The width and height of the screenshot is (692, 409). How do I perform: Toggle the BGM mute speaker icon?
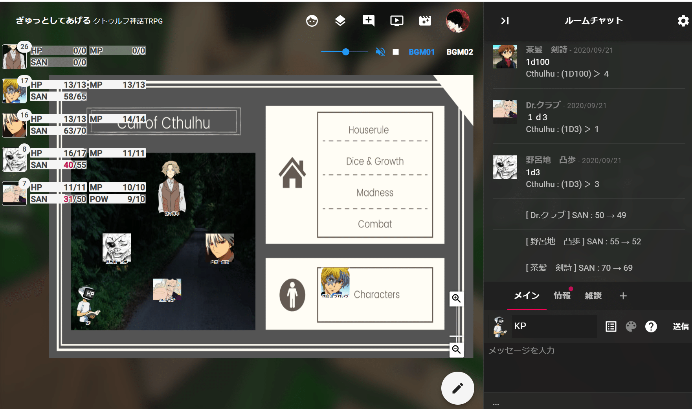pos(380,52)
